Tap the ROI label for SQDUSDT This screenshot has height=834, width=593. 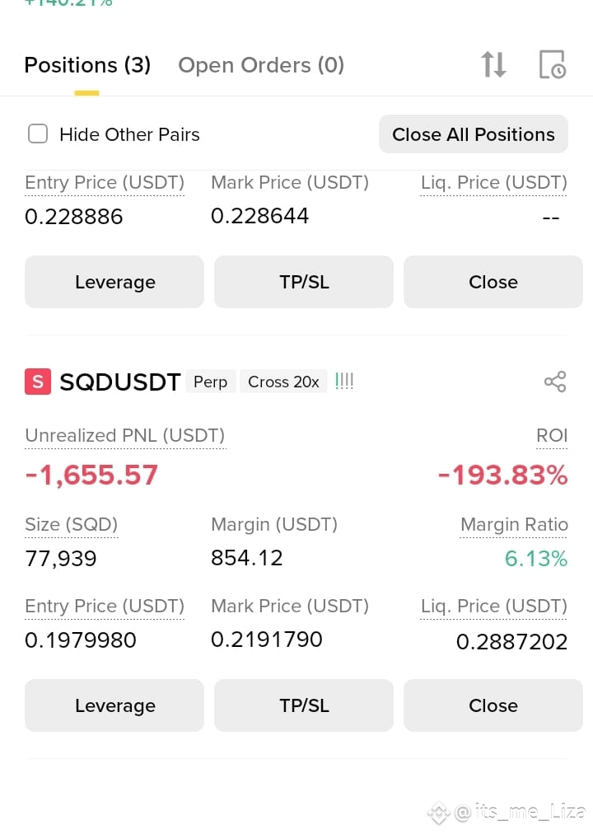pos(552,435)
